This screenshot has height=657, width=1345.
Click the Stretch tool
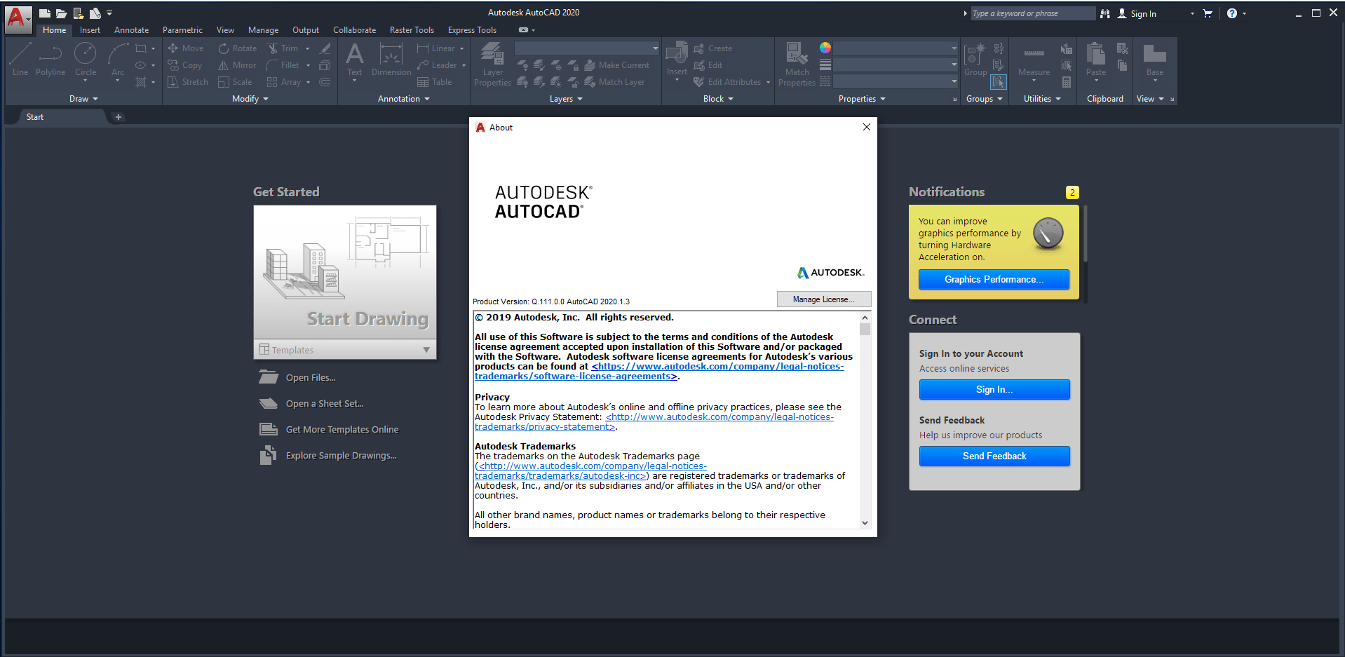[188, 82]
